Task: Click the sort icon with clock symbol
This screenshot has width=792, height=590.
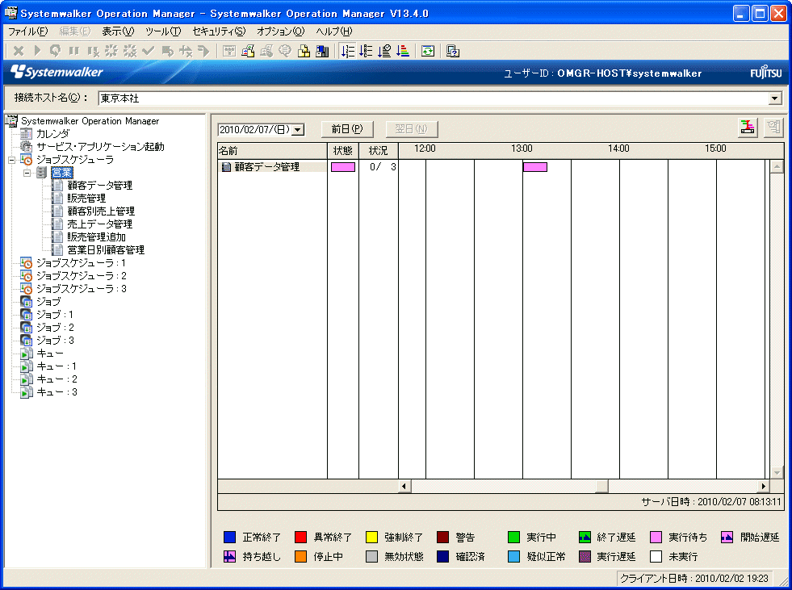Action: point(384,51)
